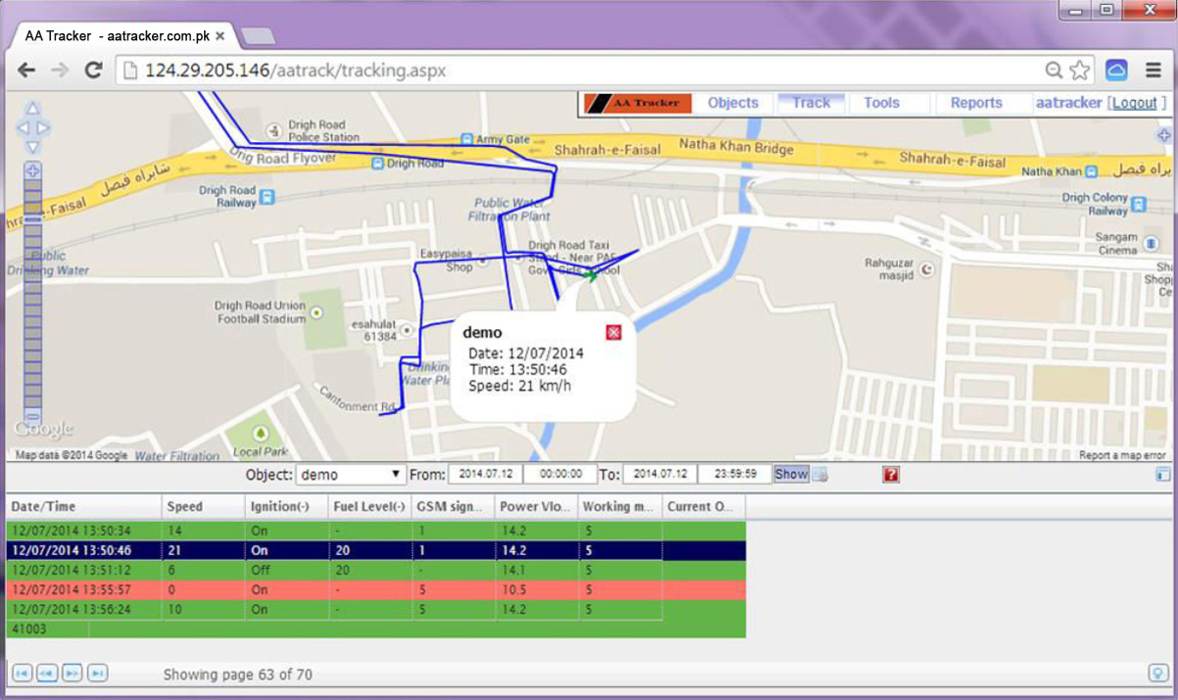Close the demo info popup
The image size is (1178, 700).
(x=613, y=333)
